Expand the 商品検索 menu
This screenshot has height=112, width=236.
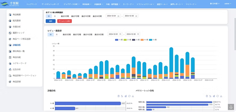pos(87,4)
